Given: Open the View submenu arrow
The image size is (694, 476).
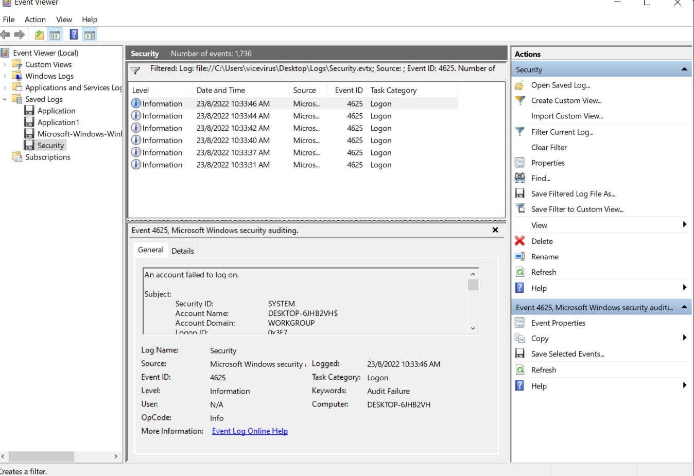Looking at the screenshot, I should click(x=684, y=224).
